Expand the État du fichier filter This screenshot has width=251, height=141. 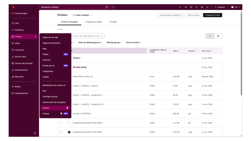coord(133,42)
